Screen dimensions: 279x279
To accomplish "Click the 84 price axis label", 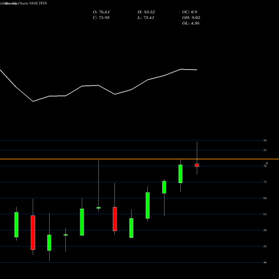I will click(265, 140).
